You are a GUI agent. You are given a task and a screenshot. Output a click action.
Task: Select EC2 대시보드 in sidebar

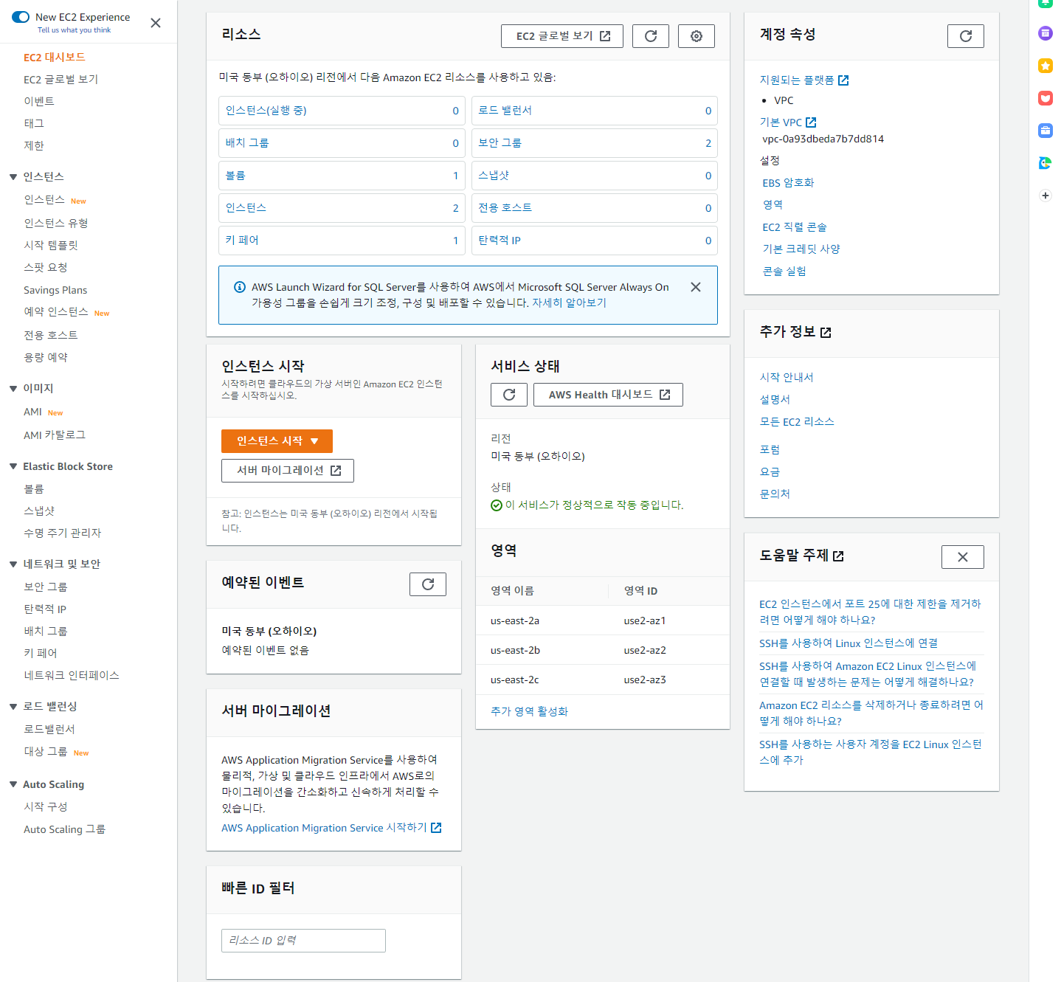click(55, 58)
